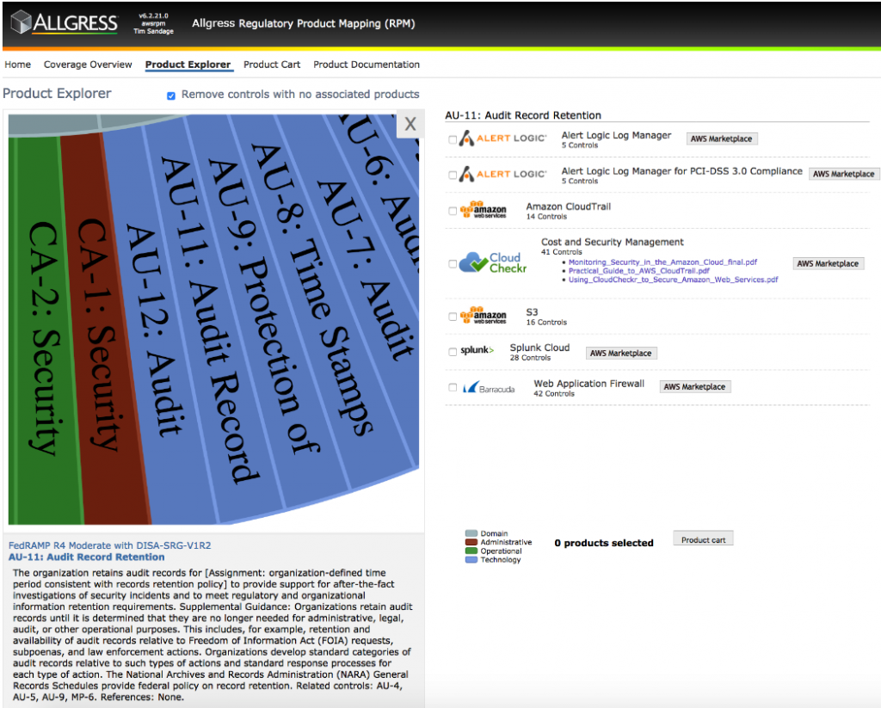Click the '28 Controls' count text

click(x=530, y=358)
